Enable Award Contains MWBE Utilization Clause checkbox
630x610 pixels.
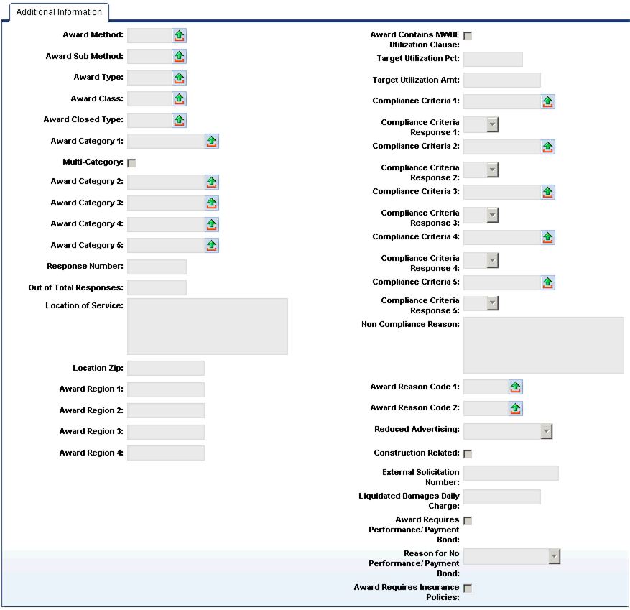tap(468, 36)
